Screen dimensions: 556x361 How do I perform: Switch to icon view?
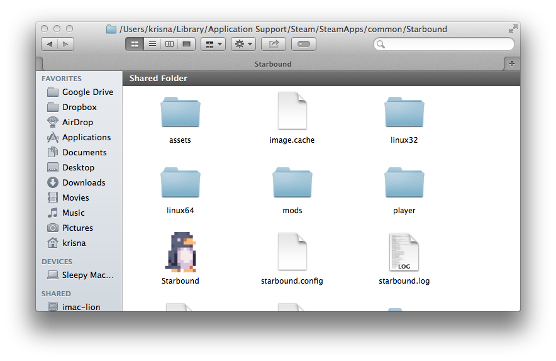pyautogui.click(x=135, y=44)
